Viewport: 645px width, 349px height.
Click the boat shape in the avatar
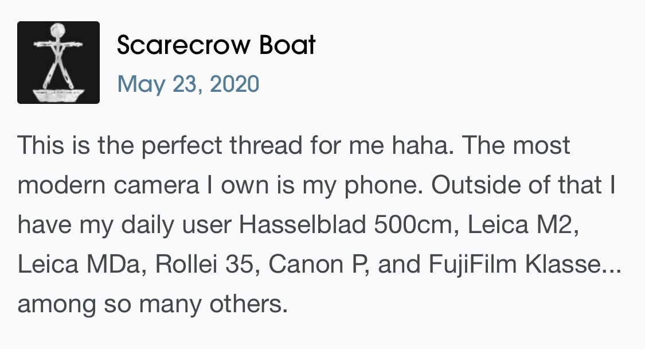tap(58, 95)
